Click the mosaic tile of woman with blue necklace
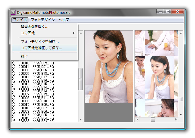 tap(159, 78)
